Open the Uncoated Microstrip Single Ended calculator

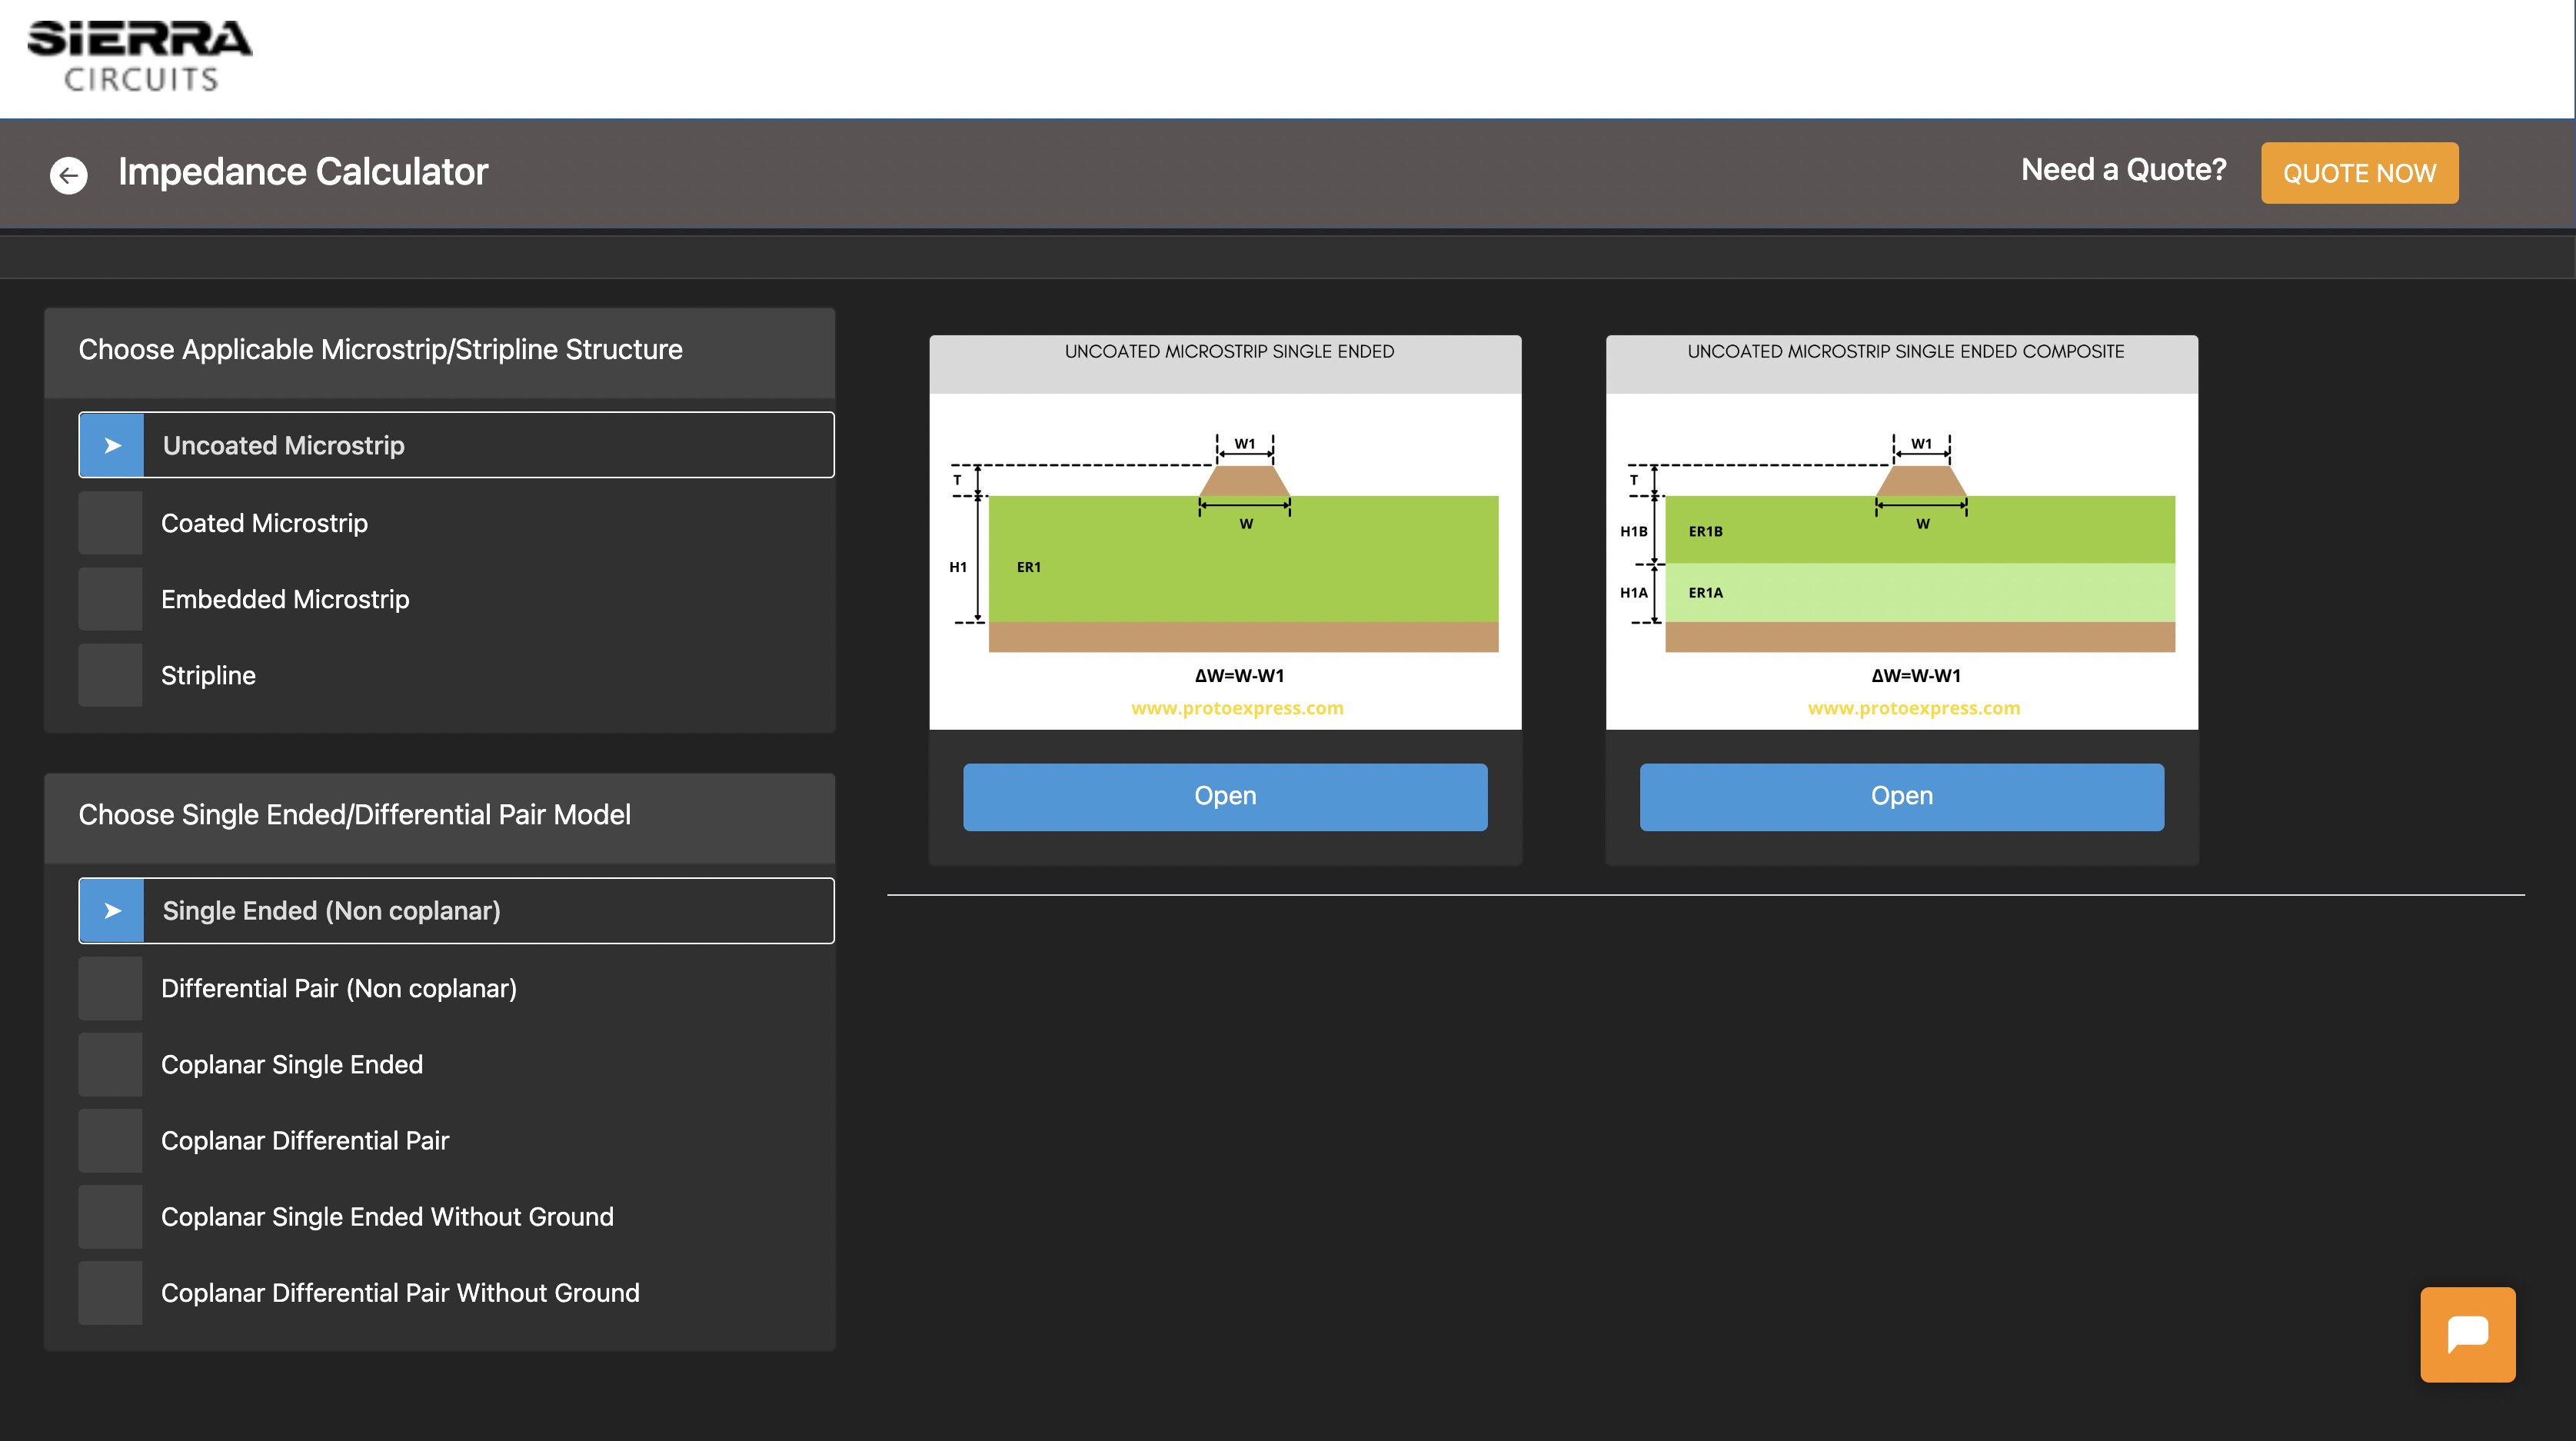click(x=1224, y=796)
